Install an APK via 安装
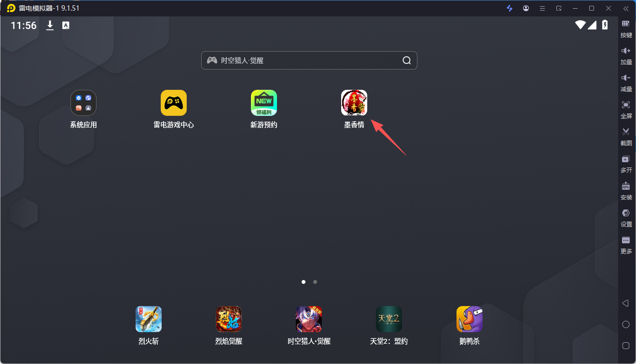636x364 pixels. click(x=626, y=191)
